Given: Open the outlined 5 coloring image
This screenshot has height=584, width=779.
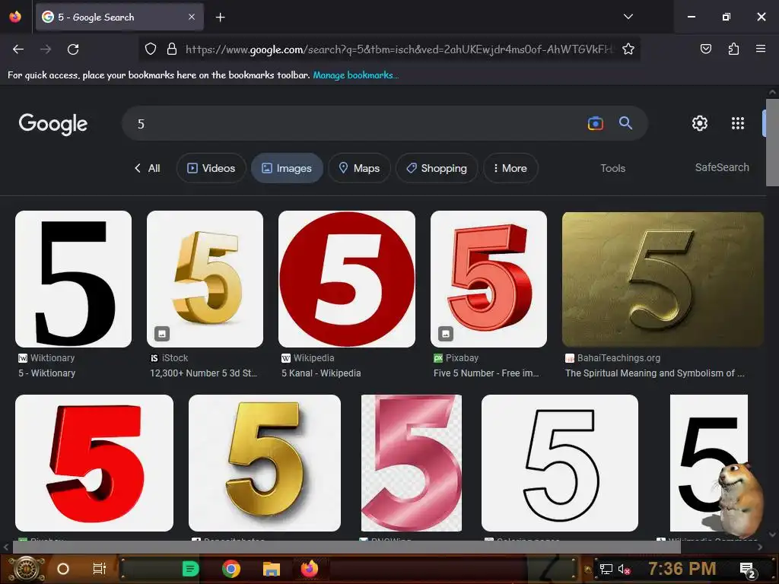Looking at the screenshot, I should coord(560,463).
